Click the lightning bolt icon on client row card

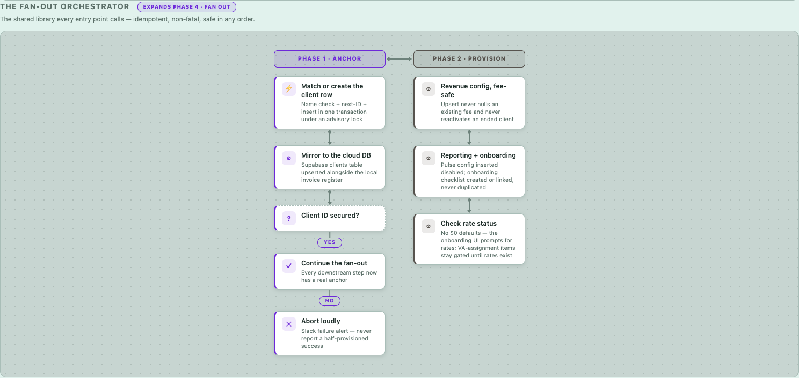[x=289, y=89]
